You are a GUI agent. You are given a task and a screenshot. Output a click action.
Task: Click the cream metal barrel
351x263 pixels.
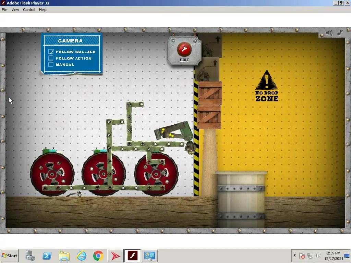241,199
